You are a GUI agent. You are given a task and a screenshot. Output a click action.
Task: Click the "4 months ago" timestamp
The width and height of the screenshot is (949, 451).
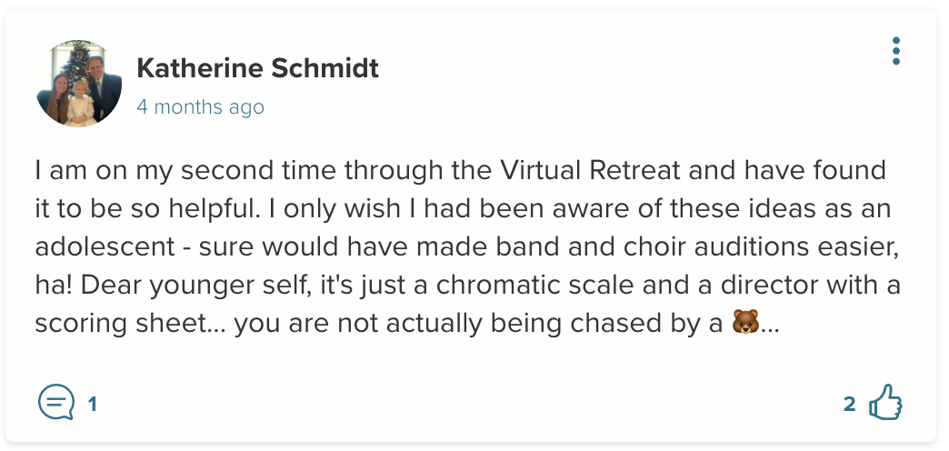[x=200, y=107]
